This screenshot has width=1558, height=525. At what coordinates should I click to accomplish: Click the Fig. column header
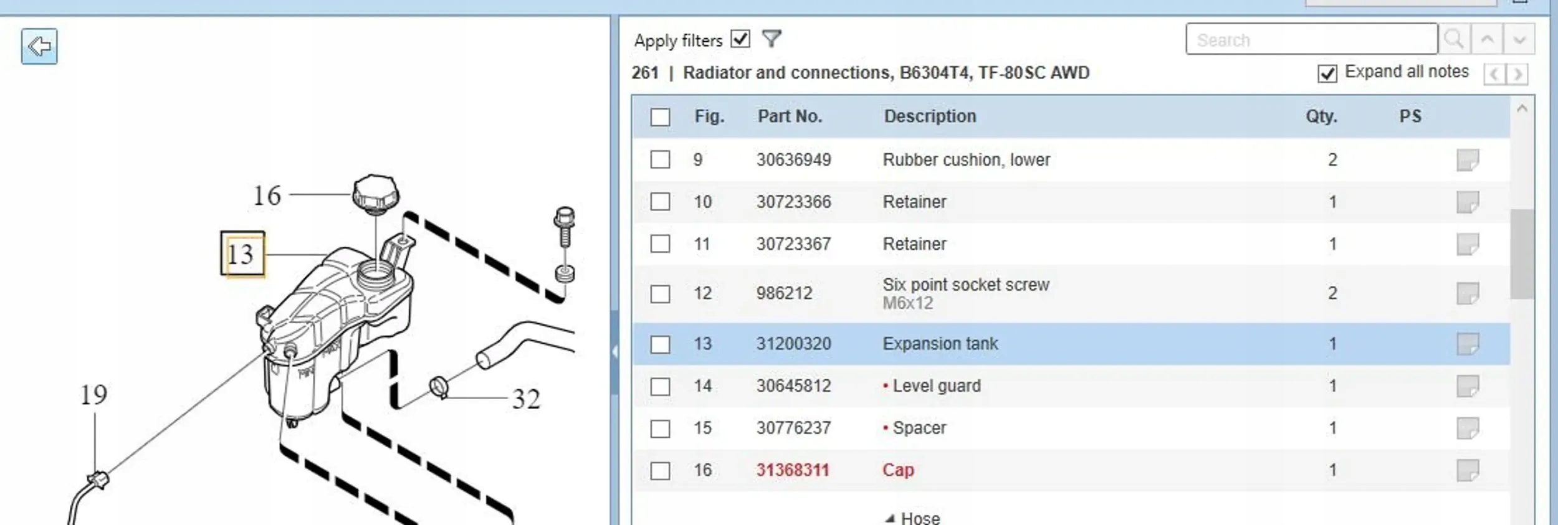point(710,116)
